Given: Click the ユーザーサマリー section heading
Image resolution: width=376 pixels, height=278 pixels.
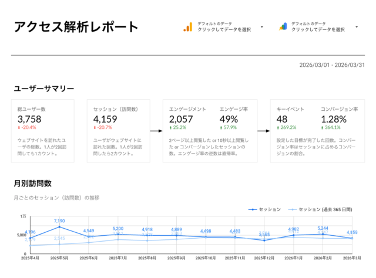Looking at the screenshot, I should [x=44, y=89].
